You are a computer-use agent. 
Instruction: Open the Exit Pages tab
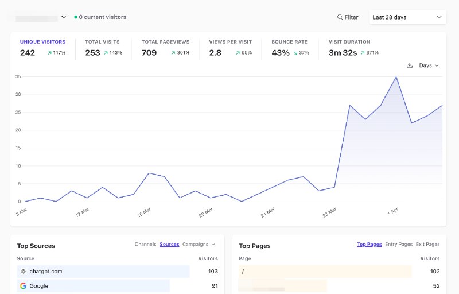click(x=428, y=245)
